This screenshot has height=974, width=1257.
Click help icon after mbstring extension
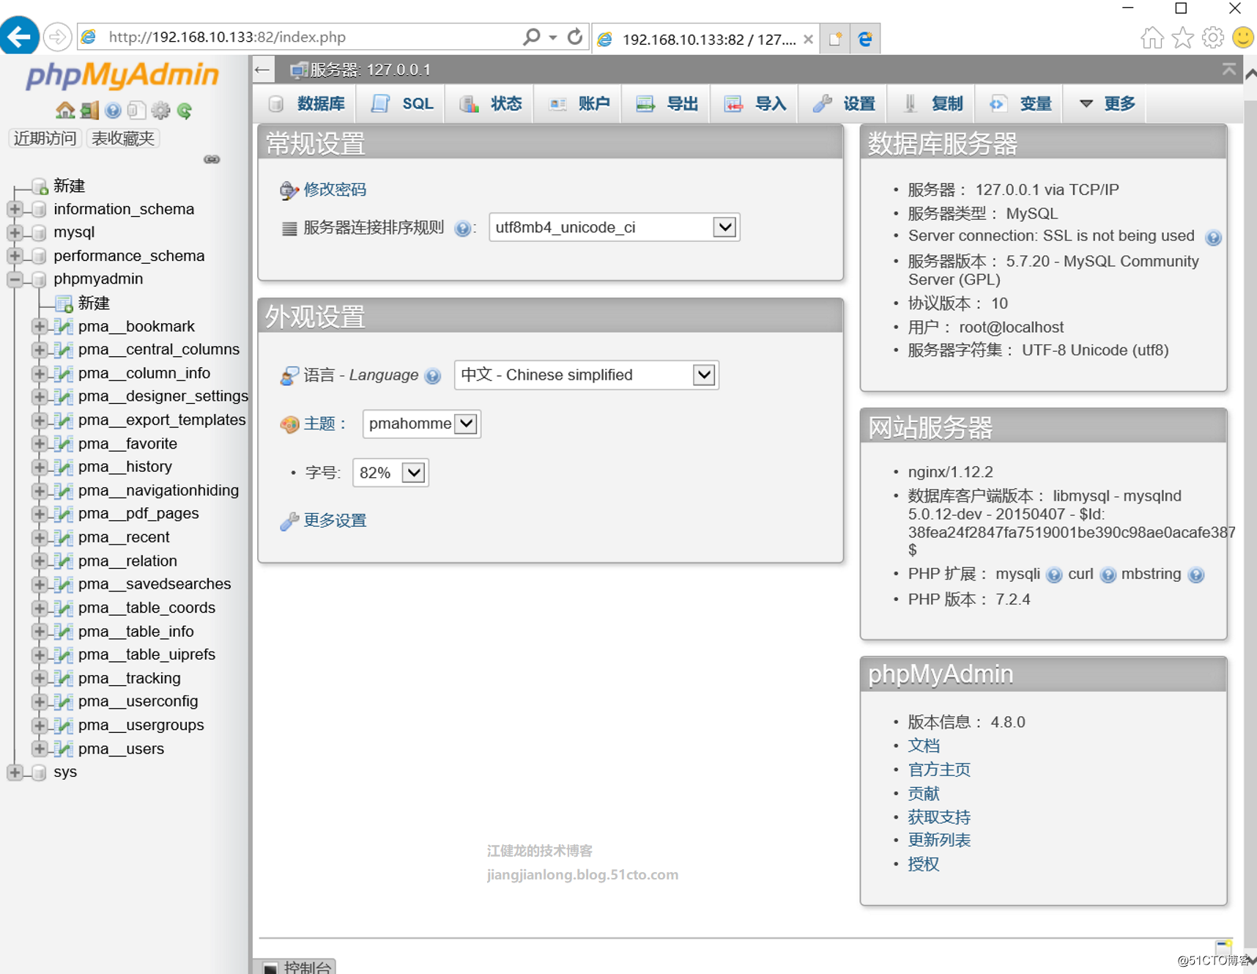click(1196, 575)
